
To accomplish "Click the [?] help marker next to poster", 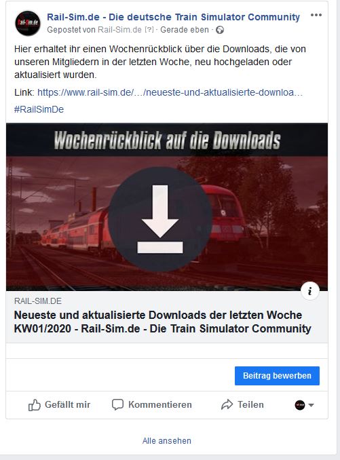I will click(149, 30).
